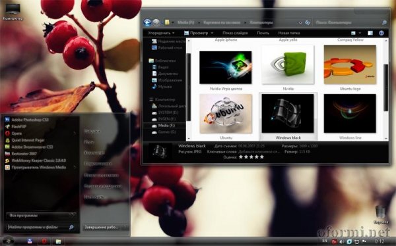Click the file list vertical scrollbar
The width and height of the screenshot is (396, 246).
coord(385,87)
